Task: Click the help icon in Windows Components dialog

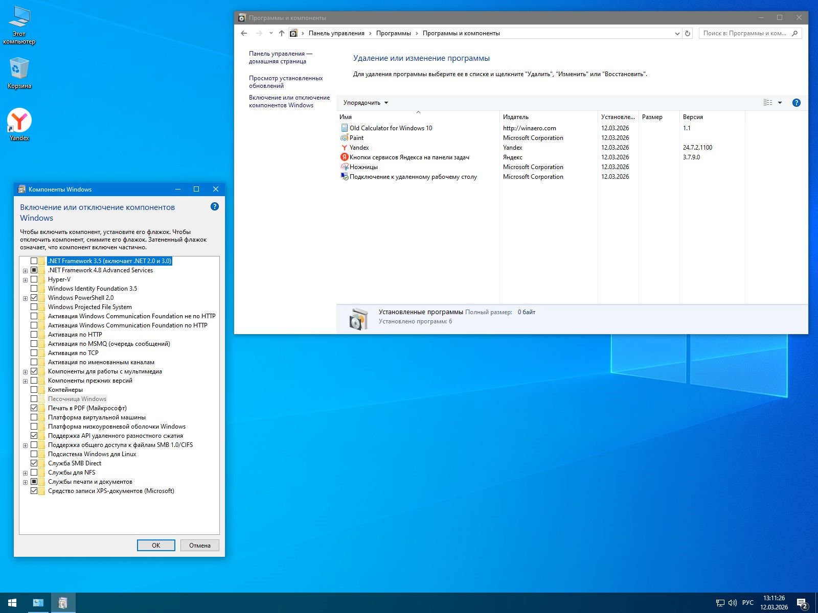Action: (215, 206)
